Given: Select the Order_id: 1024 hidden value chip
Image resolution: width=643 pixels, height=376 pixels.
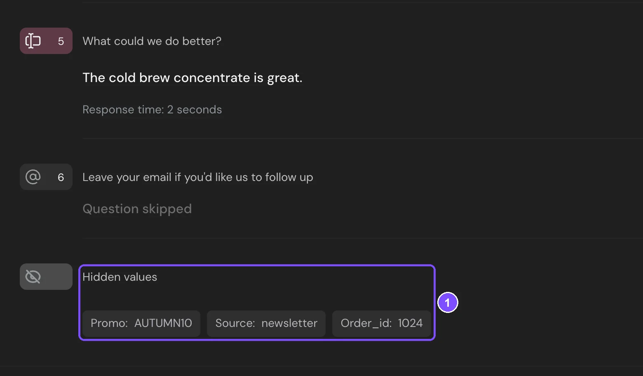Looking at the screenshot, I should (382, 323).
